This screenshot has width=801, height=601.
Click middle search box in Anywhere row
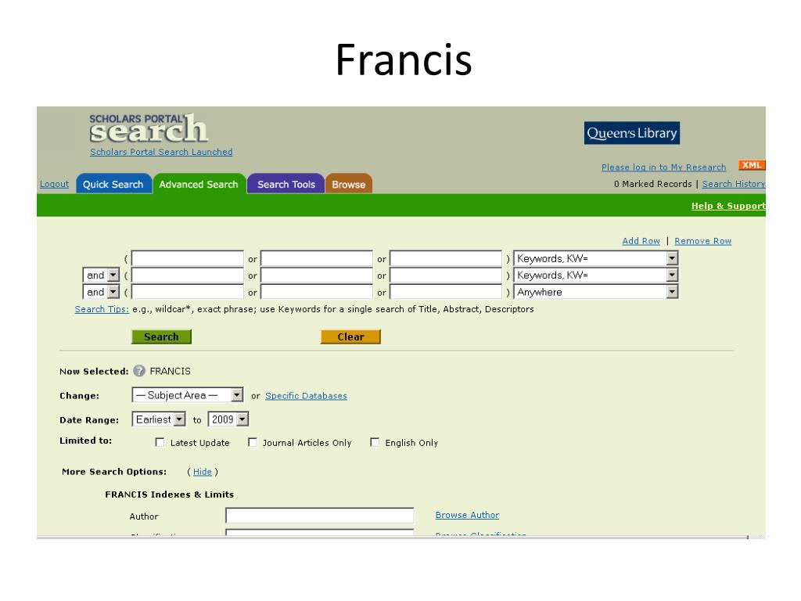point(317,292)
